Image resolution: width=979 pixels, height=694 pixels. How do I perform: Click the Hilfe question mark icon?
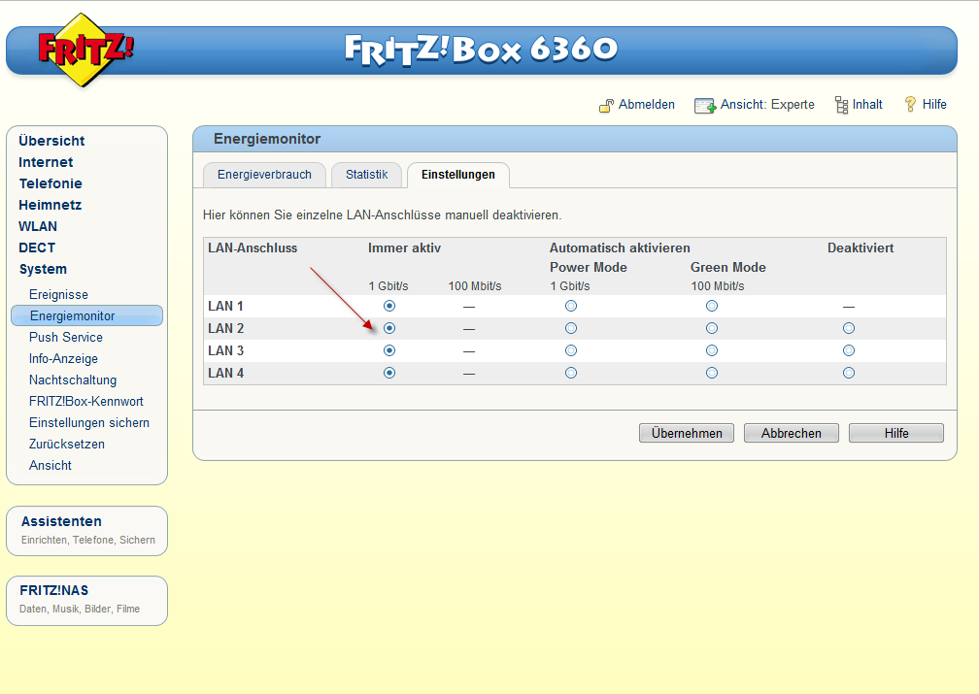pos(910,104)
